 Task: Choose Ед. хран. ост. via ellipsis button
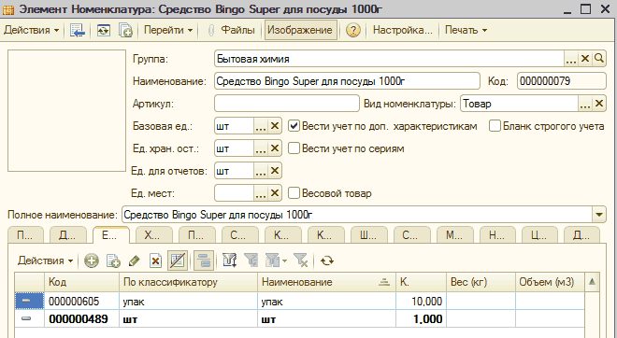pos(261,148)
